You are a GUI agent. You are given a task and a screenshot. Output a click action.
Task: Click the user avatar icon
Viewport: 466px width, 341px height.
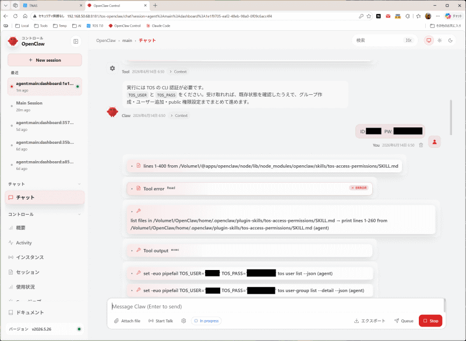[435, 142]
